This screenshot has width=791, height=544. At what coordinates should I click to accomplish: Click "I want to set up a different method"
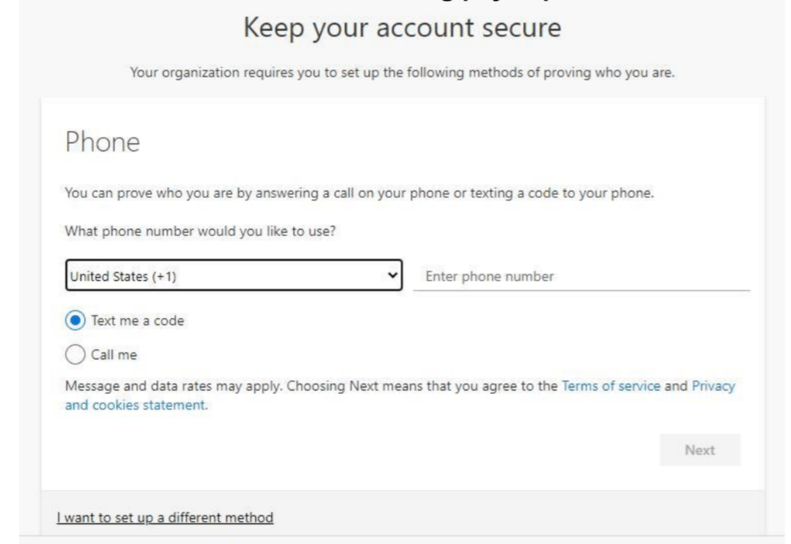tap(165, 518)
